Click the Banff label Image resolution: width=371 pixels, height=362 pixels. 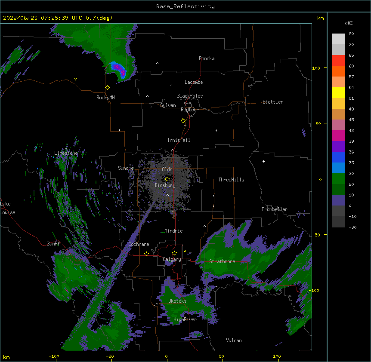click(x=53, y=244)
